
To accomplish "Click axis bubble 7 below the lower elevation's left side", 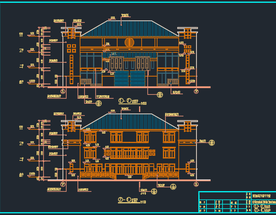I will [x=63, y=184].
